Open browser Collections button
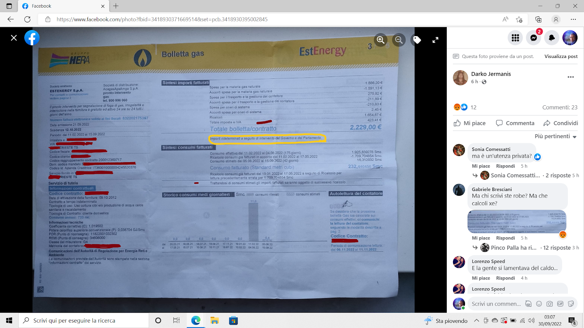Viewport: 584px width, 328px height. (x=538, y=19)
